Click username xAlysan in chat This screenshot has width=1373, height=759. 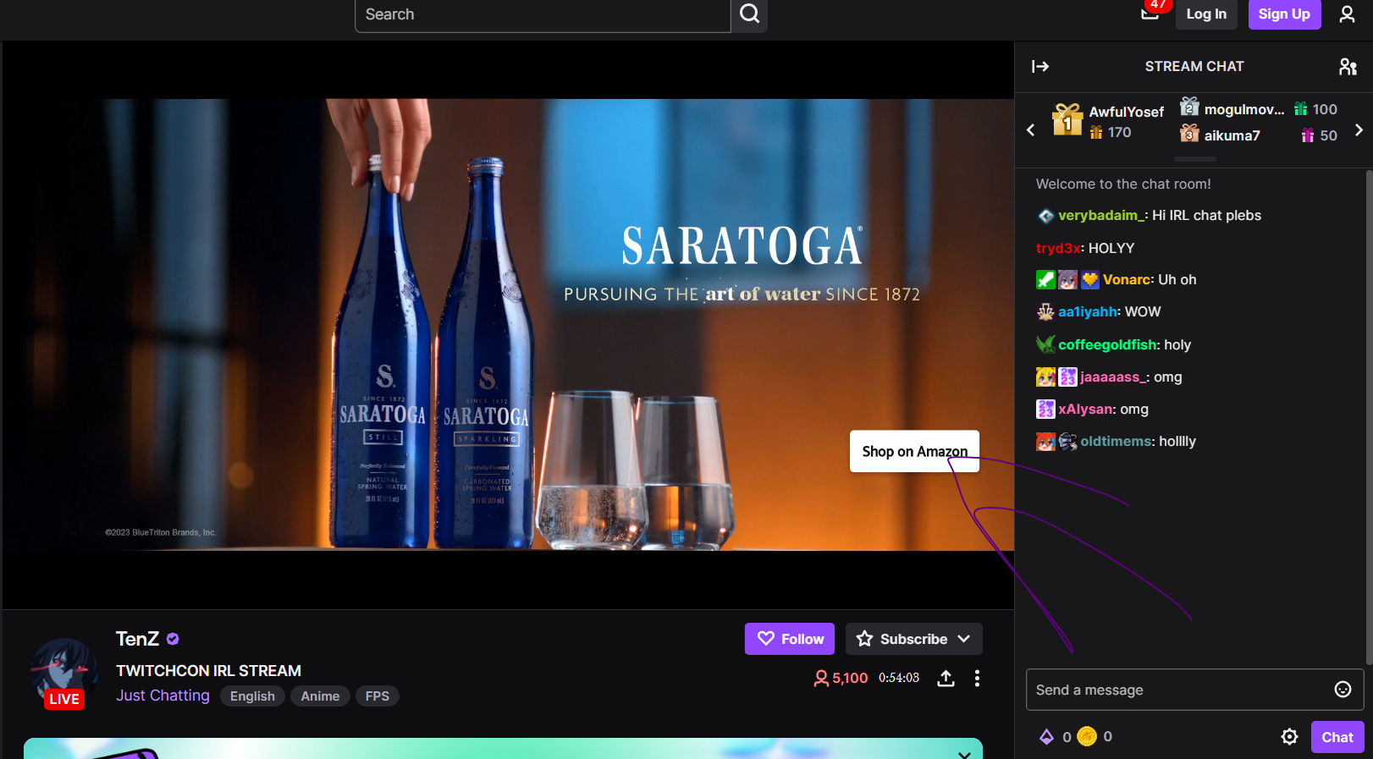(1086, 409)
